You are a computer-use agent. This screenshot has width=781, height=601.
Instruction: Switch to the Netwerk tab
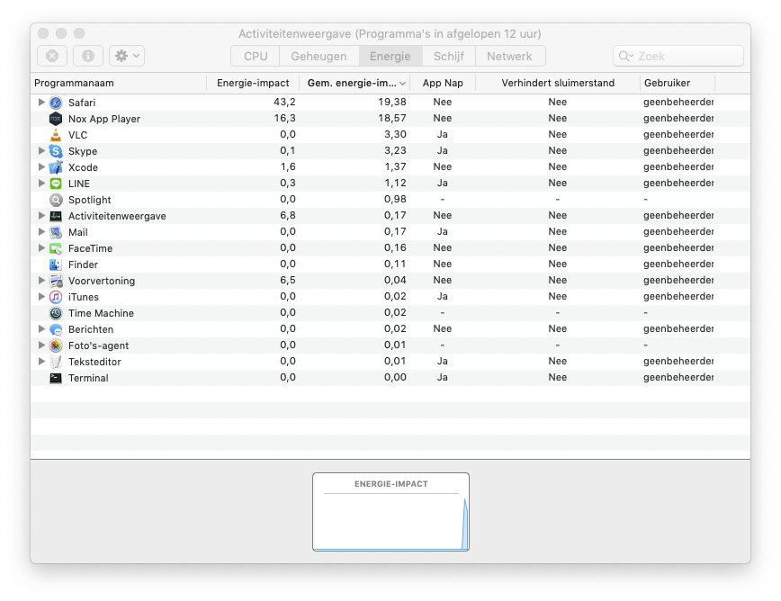pyautogui.click(x=509, y=57)
